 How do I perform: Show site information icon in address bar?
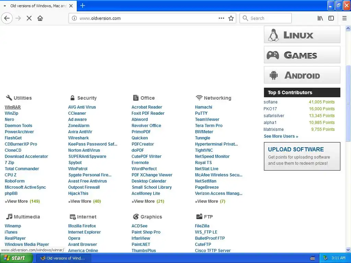click(74, 18)
